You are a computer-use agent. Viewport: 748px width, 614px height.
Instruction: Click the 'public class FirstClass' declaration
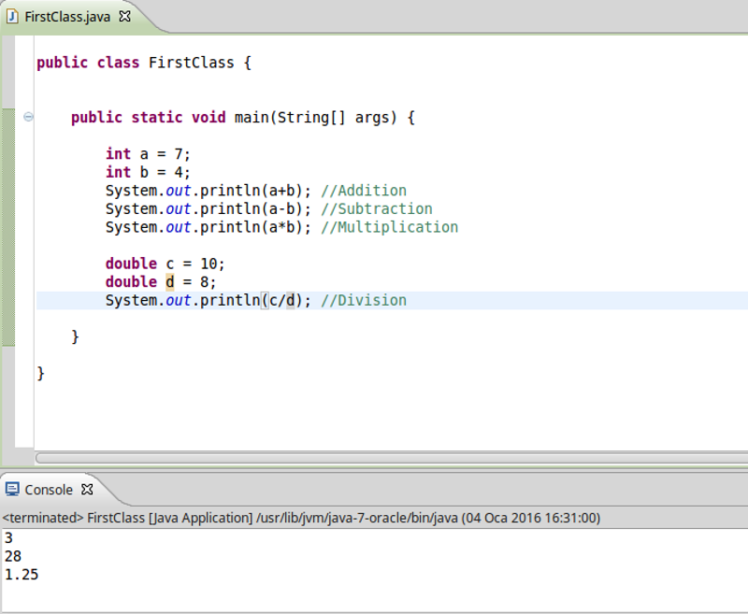click(140, 63)
